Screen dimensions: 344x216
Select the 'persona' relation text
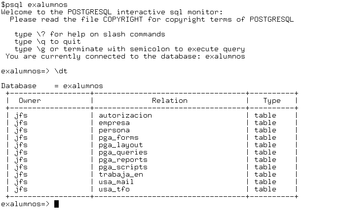click(114, 130)
